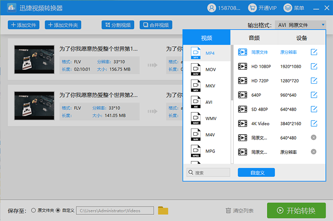This screenshot has width=333, height=221.
Task: Select the MP4 format icon
Action: (x=196, y=53)
